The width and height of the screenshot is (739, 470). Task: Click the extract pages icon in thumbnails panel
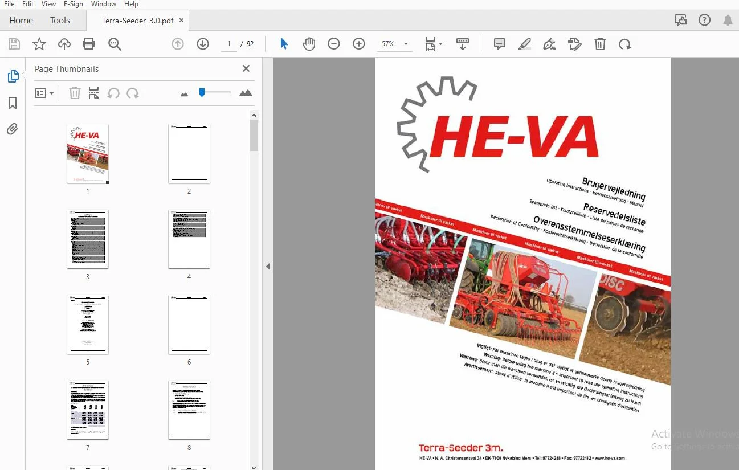click(94, 93)
